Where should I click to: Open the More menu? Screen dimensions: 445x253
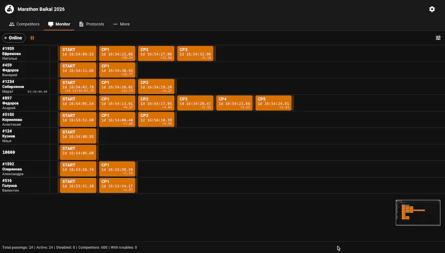tap(121, 24)
